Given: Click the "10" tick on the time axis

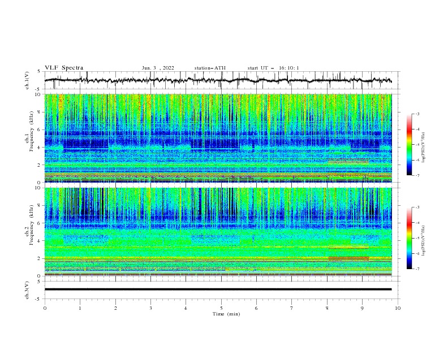Looking at the screenshot, I should pyautogui.click(x=398, y=308).
